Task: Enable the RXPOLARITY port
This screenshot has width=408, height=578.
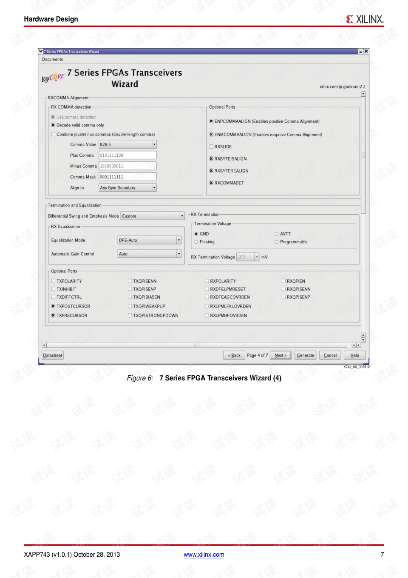Action: click(x=207, y=281)
